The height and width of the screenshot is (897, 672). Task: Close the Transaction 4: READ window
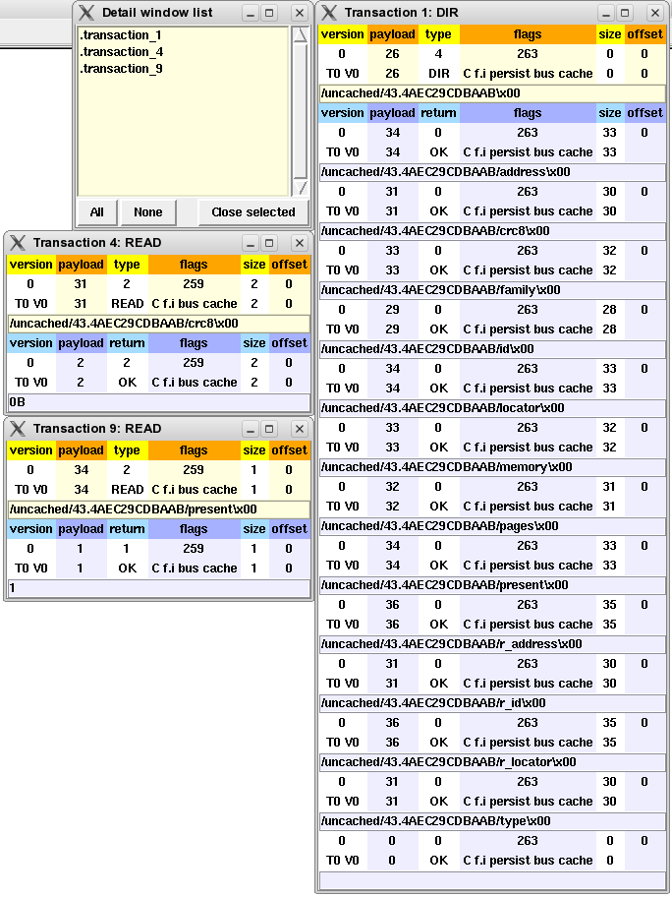click(x=300, y=243)
